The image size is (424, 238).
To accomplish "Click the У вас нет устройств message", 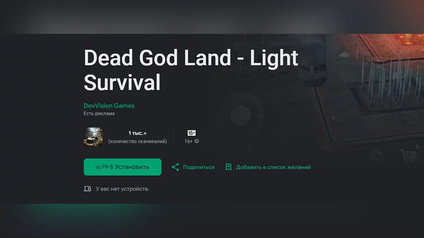I will tap(122, 189).
